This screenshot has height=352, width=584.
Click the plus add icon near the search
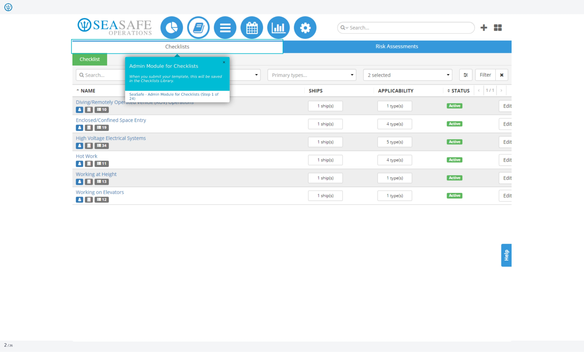(484, 28)
